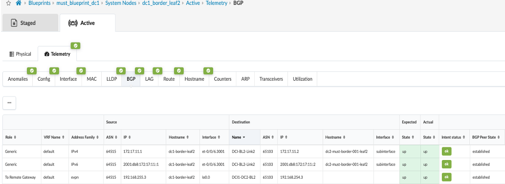Open the Interface telemetry tab
Screen dimensions: 505x184
[x=68, y=79]
